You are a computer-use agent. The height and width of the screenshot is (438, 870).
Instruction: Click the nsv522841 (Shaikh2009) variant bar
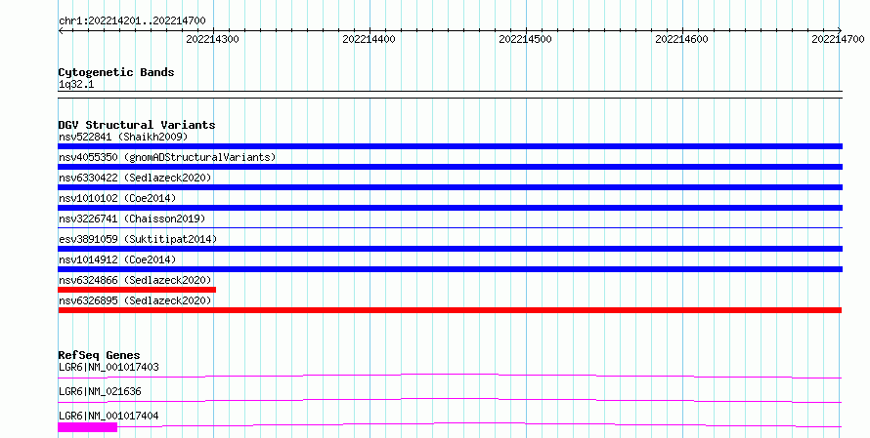(x=450, y=146)
